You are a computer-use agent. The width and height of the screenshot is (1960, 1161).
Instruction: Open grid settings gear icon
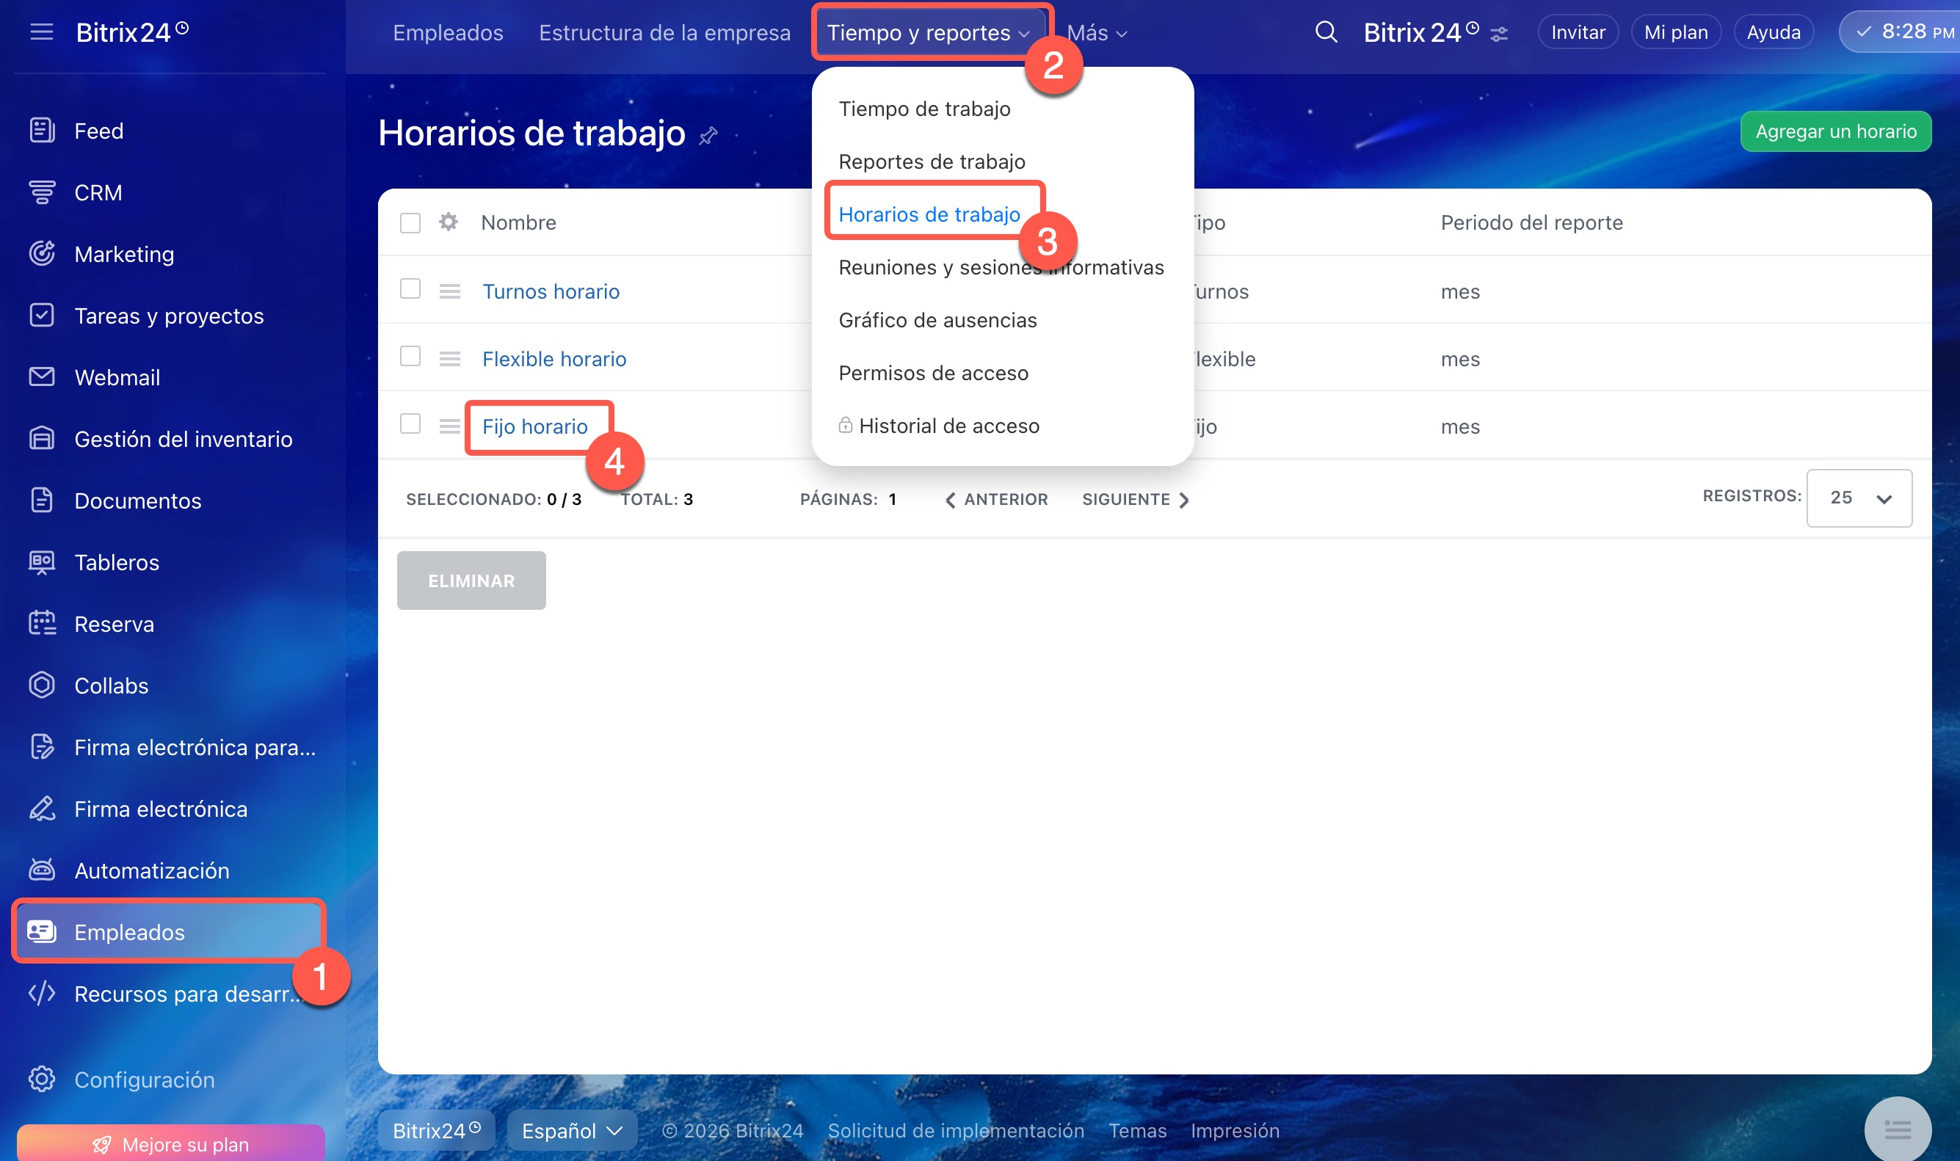pos(449,222)
